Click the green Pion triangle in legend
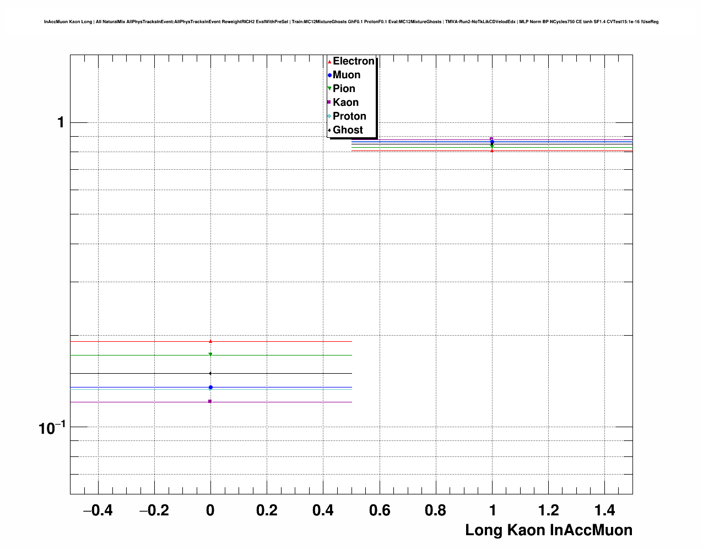703x549 pixels. [x=329, y=89]
